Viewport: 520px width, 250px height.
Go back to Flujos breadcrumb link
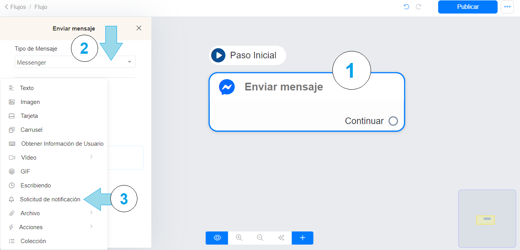coord(15,7)
